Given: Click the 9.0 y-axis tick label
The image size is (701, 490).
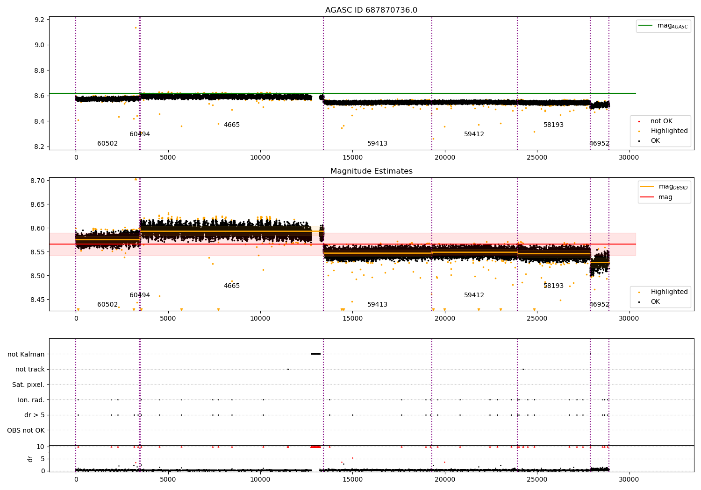Looking at the screenshot, I should [40, 45].
